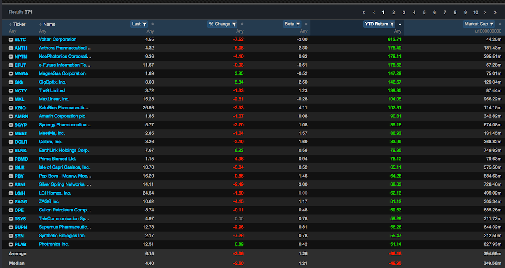Expand the GIG row plus icon
Viewport: 505px width, 268px height.
click(x=11, y=82)
